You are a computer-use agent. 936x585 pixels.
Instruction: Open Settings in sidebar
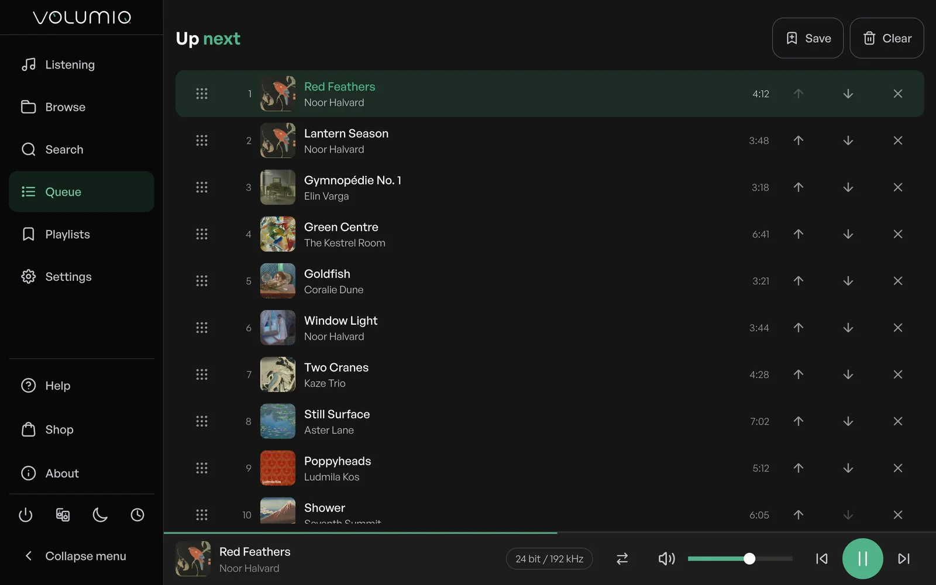[x=81, y=277]
